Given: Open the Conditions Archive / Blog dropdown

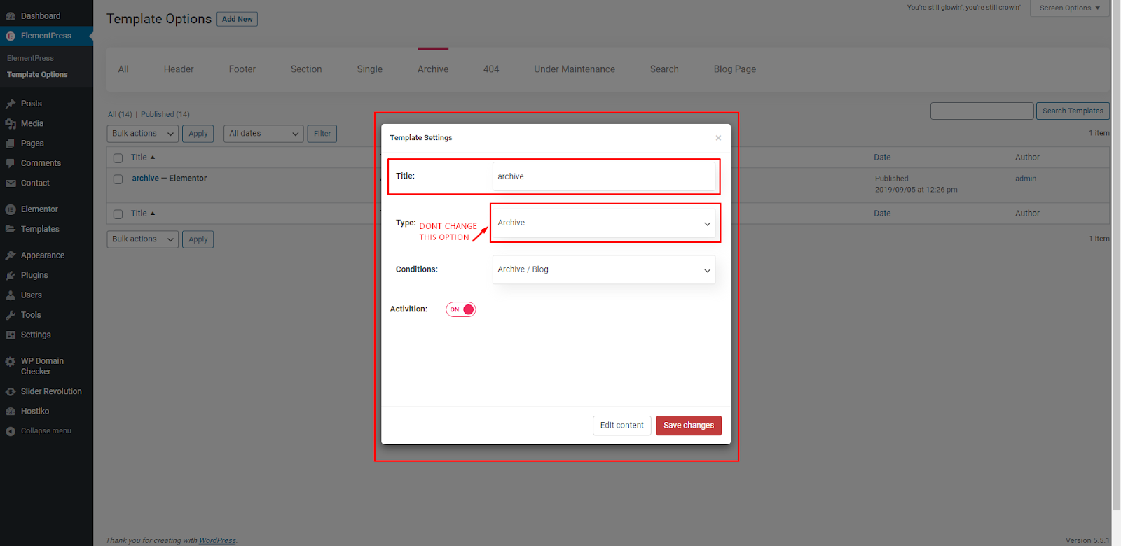Looking at the screenshot, I should [603, 269].
